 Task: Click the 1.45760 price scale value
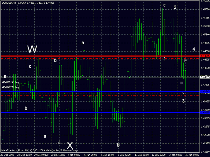click(205, 9)
